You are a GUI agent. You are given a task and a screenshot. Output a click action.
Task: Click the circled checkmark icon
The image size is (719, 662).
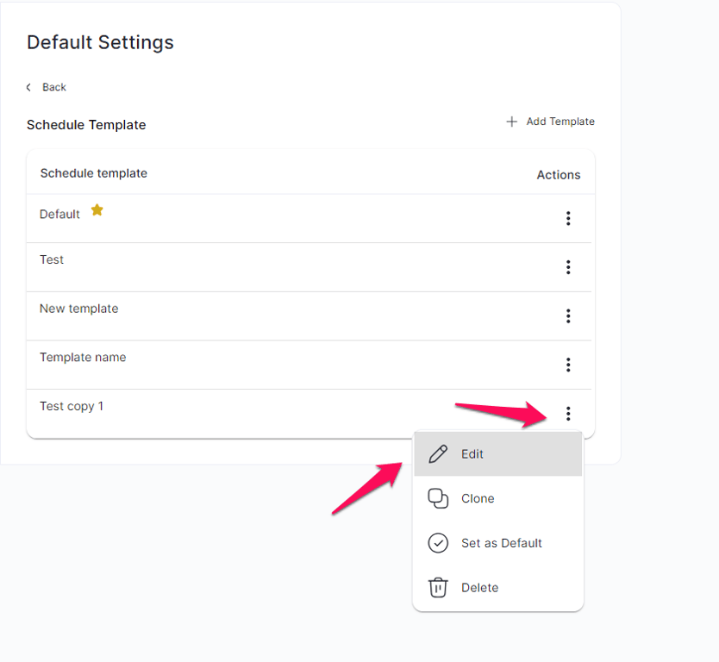[x=438, y=543]
